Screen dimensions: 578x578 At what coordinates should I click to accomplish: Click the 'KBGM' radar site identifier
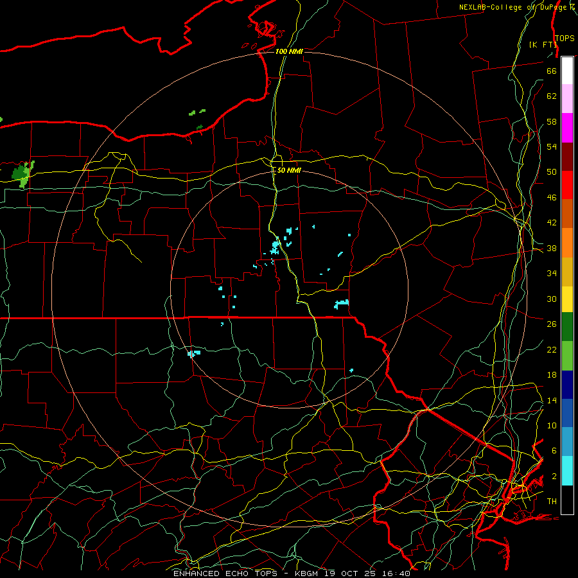coord(306,574)
